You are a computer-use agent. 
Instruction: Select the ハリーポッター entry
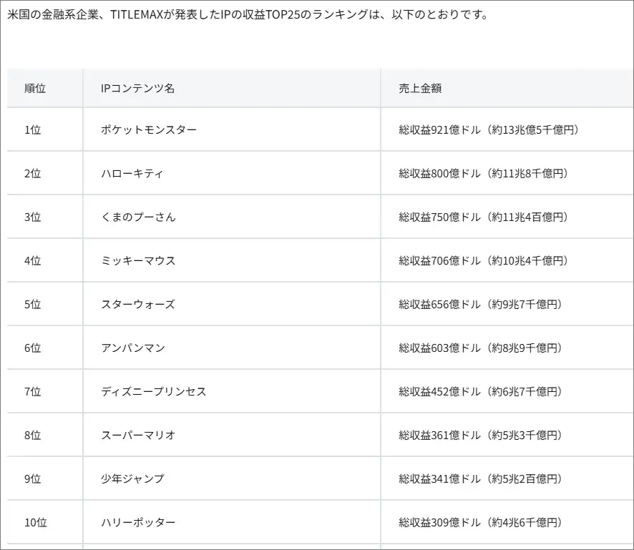coord(138,522)
